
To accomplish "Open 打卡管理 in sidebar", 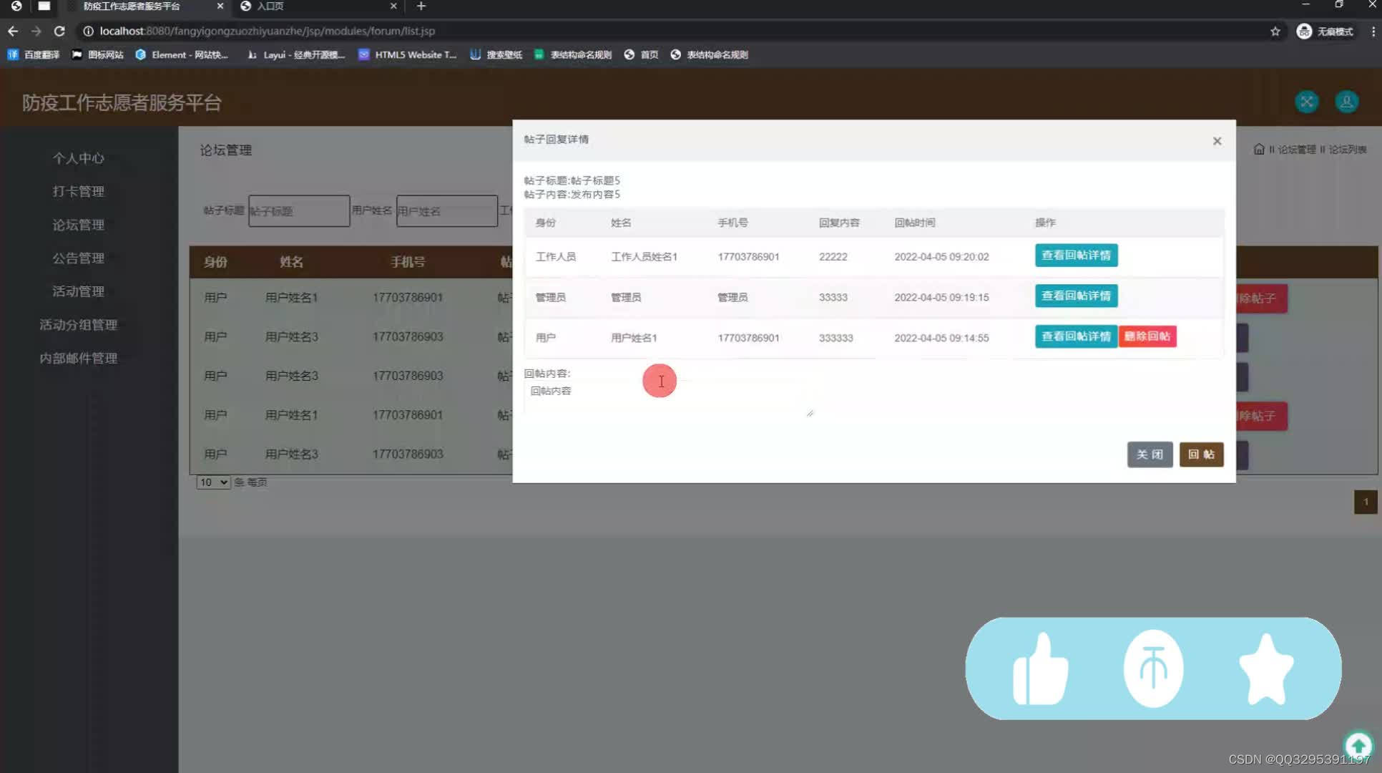I will [x=79, y=191].
